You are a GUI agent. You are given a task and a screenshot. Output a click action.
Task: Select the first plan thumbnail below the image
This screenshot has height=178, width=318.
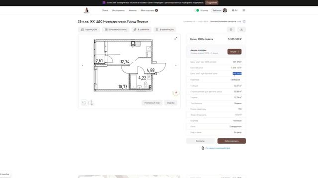click(84, 103)
